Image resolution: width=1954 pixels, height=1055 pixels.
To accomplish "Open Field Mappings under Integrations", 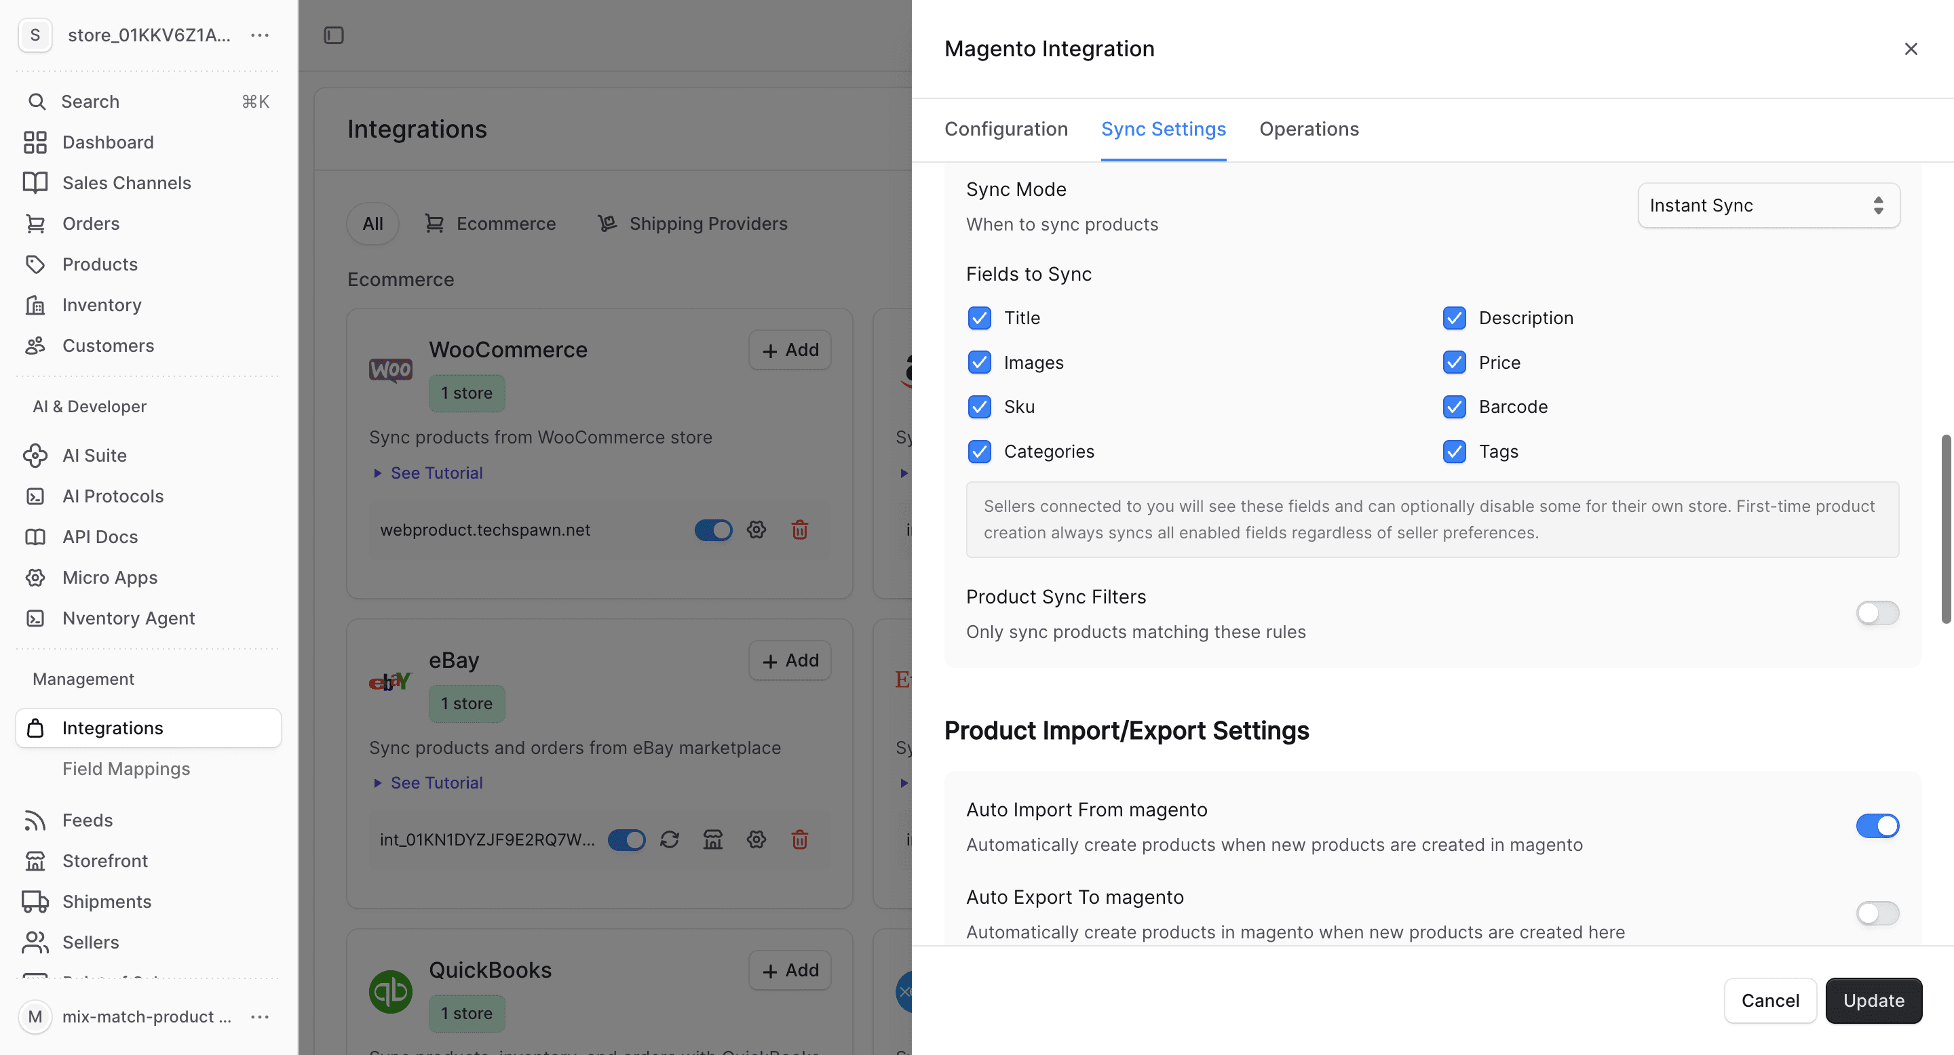I will click(126, 768).
